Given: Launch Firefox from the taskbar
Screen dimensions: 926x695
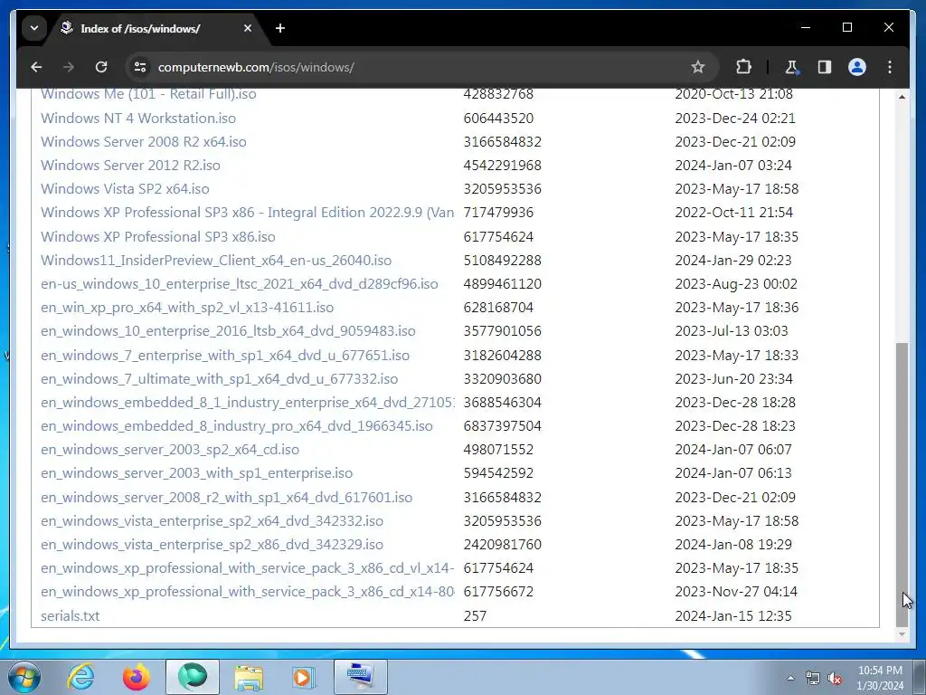Looking at the screenshot, I should (x=136, y=677).
